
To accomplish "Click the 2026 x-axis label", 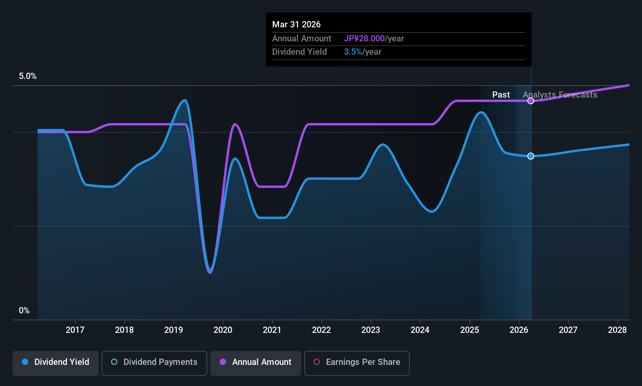I will tap(519, 330).
